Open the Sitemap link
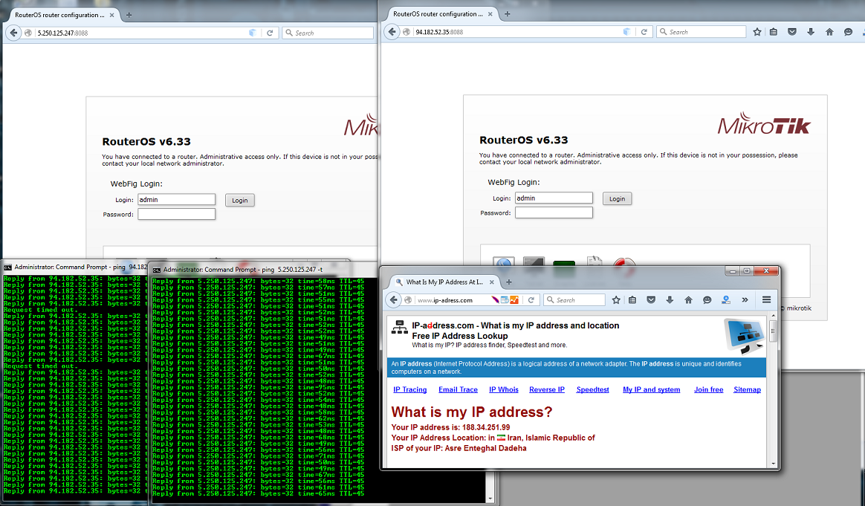The image size is (865, 506). 747,389
